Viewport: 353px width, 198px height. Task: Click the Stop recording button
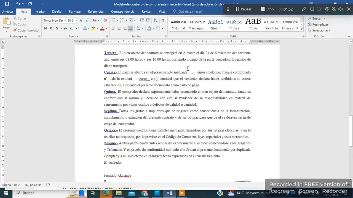267,9
